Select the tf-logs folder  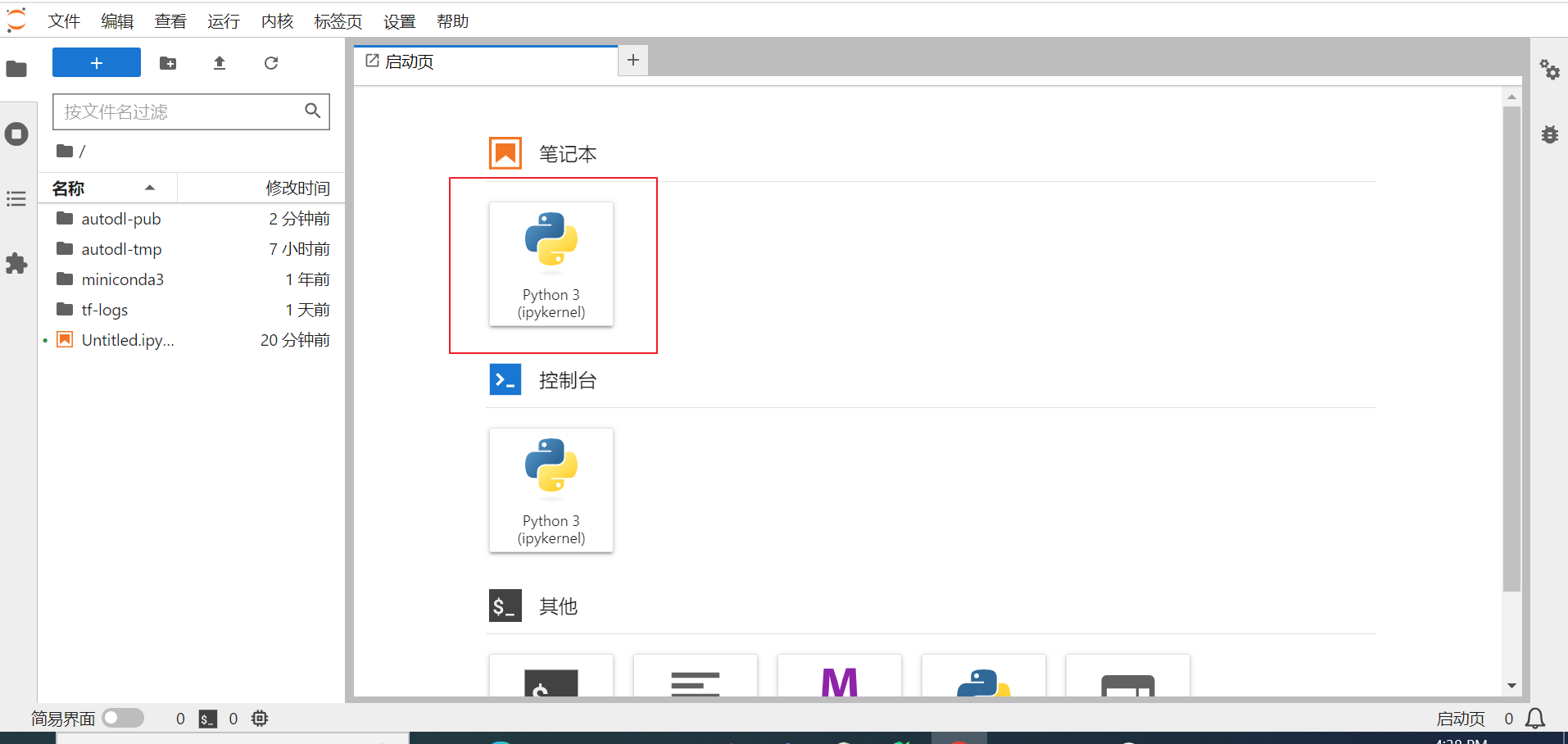pyautogui.click(x=193, y=310)
